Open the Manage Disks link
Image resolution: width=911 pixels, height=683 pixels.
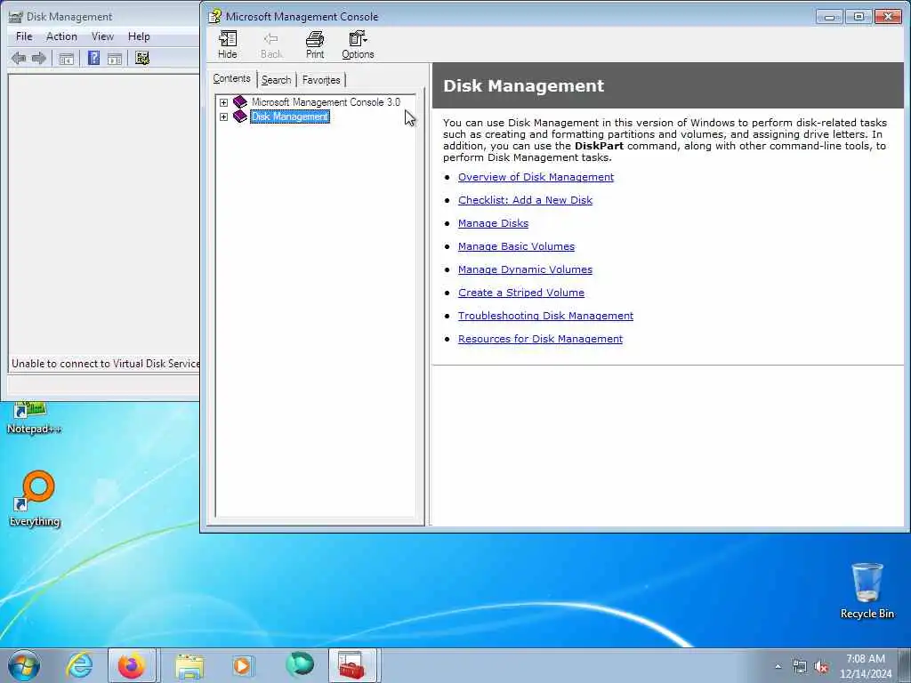493,223
